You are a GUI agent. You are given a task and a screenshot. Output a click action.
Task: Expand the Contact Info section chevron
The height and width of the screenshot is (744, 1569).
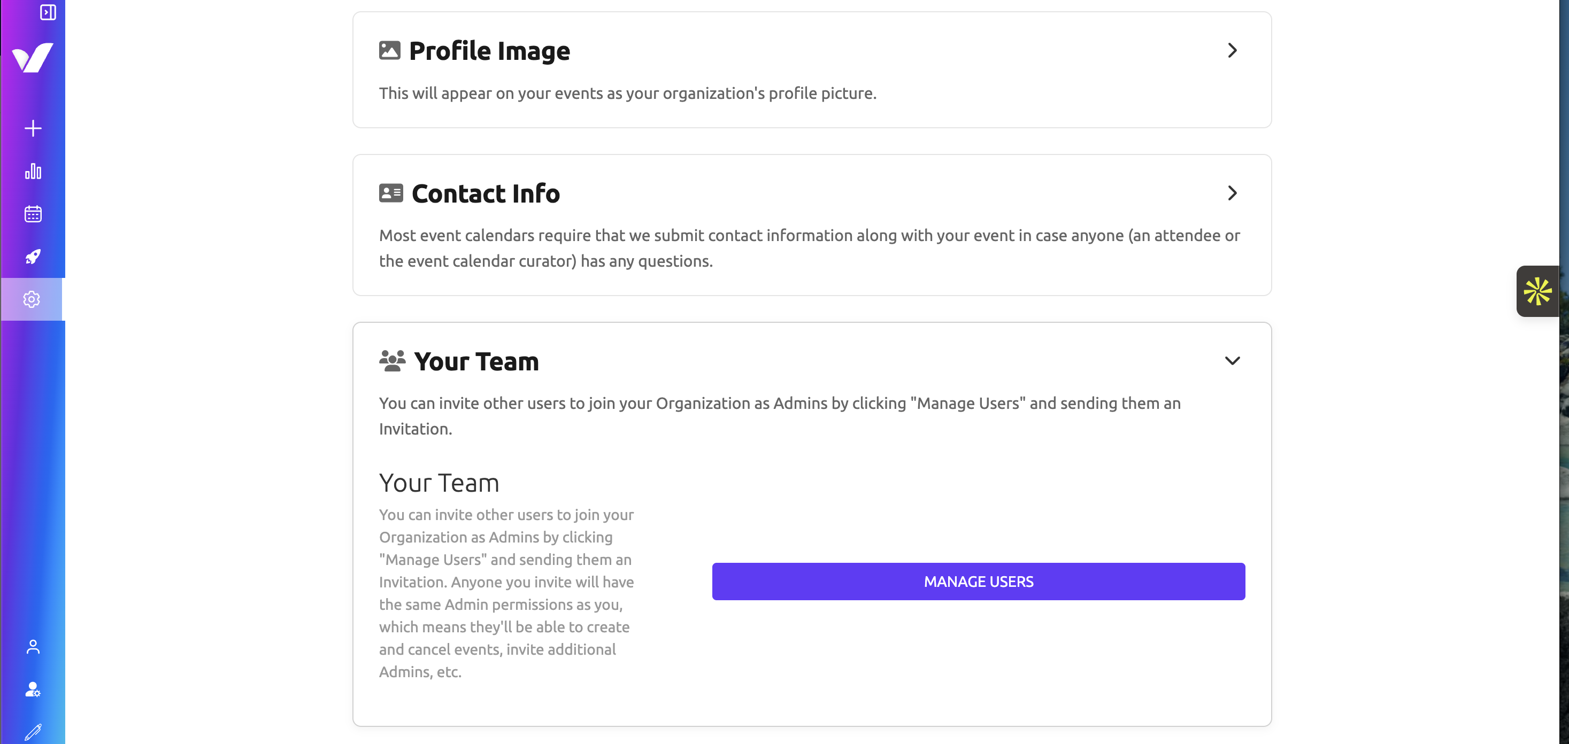(x=1232, y=193)
